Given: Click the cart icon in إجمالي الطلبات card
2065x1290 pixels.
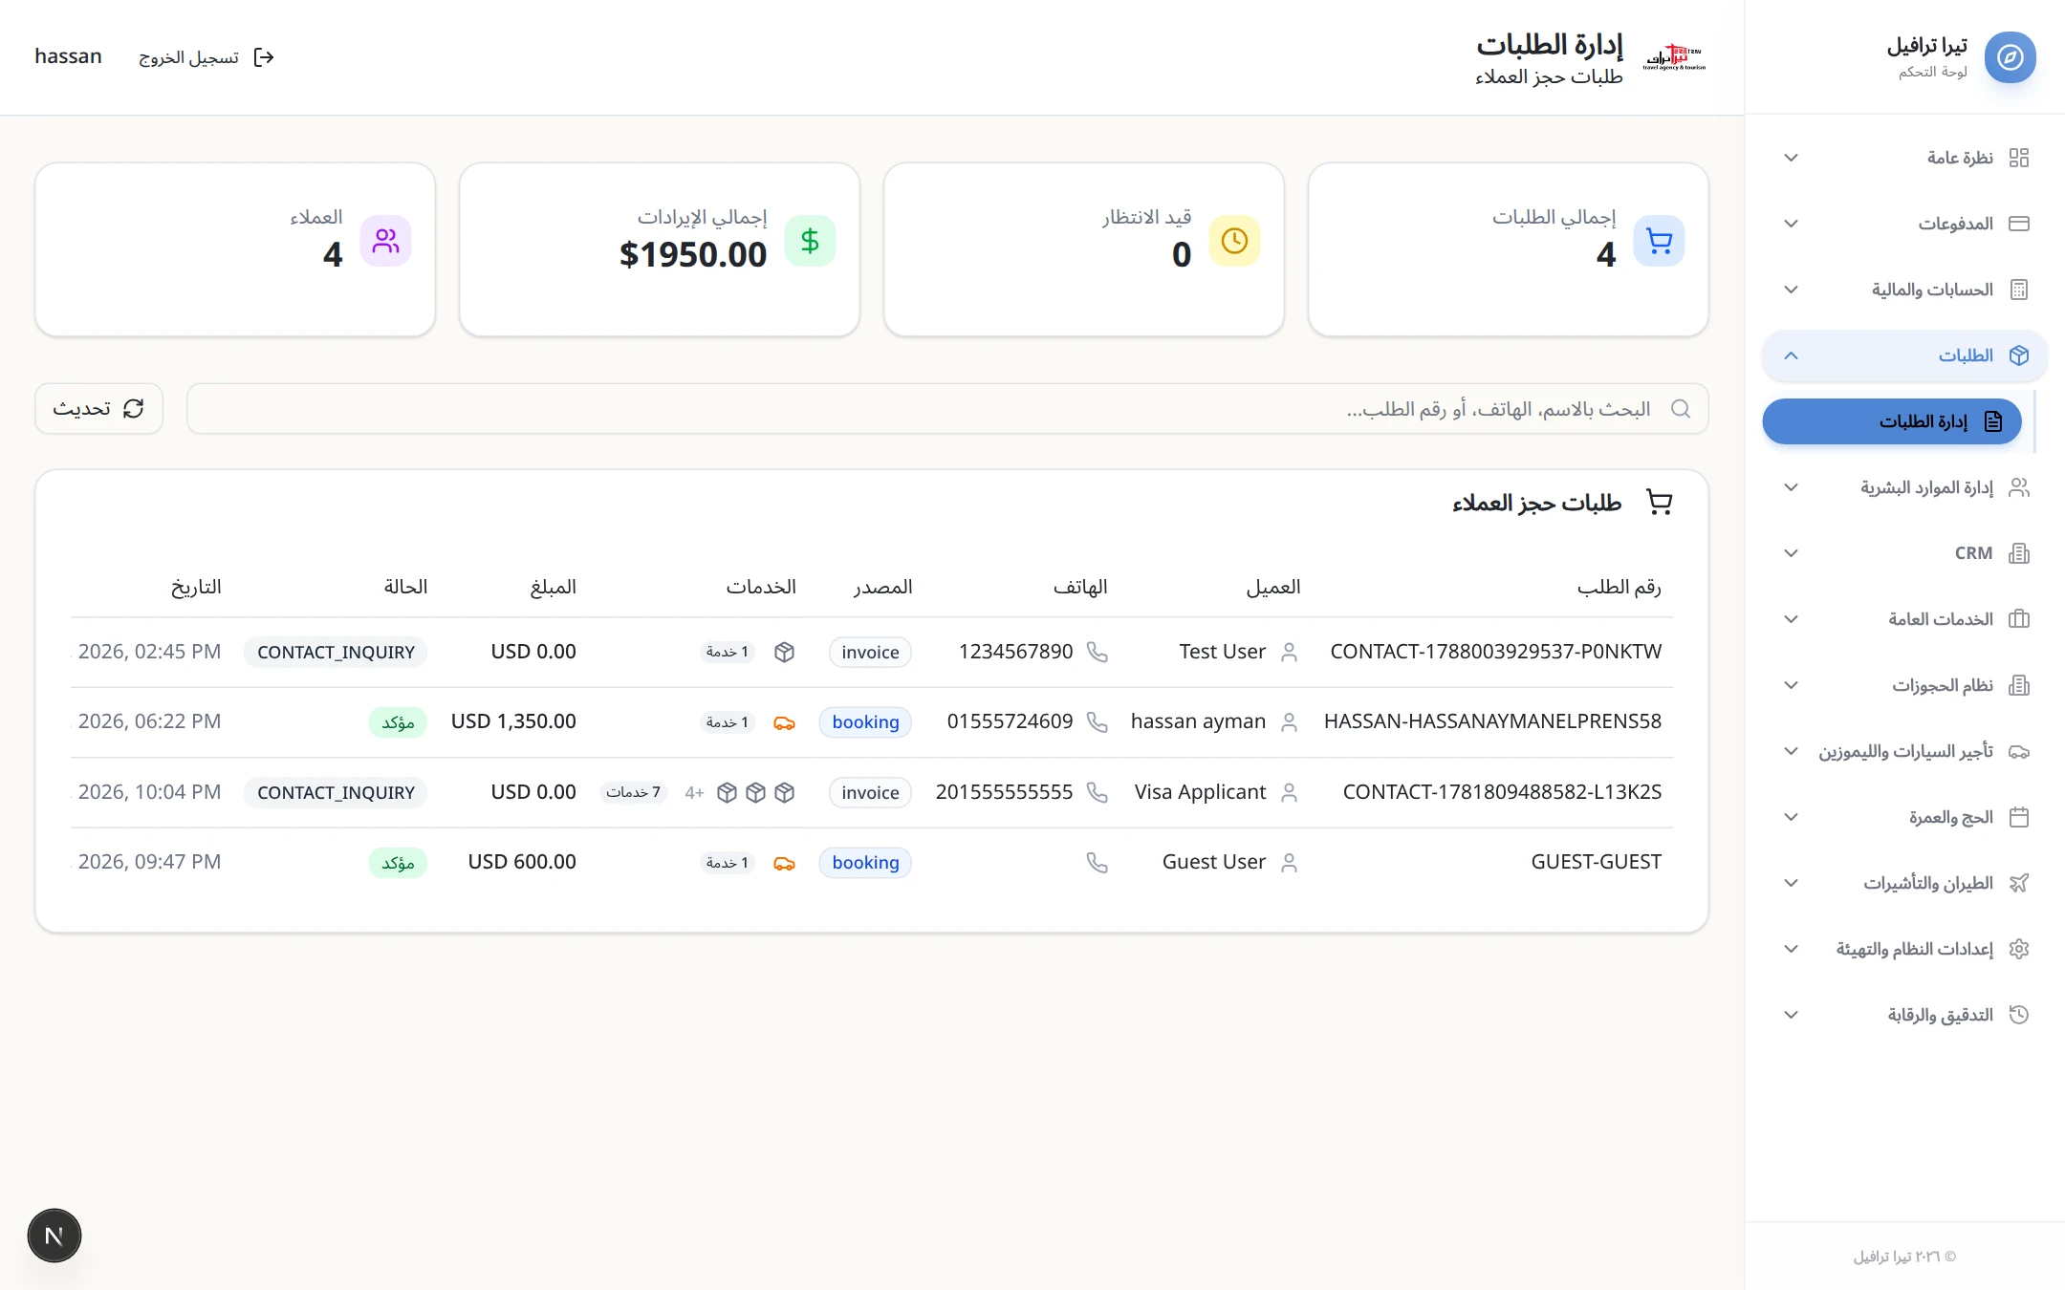Looking at the screenshot, I should (x=1659, y=241).
